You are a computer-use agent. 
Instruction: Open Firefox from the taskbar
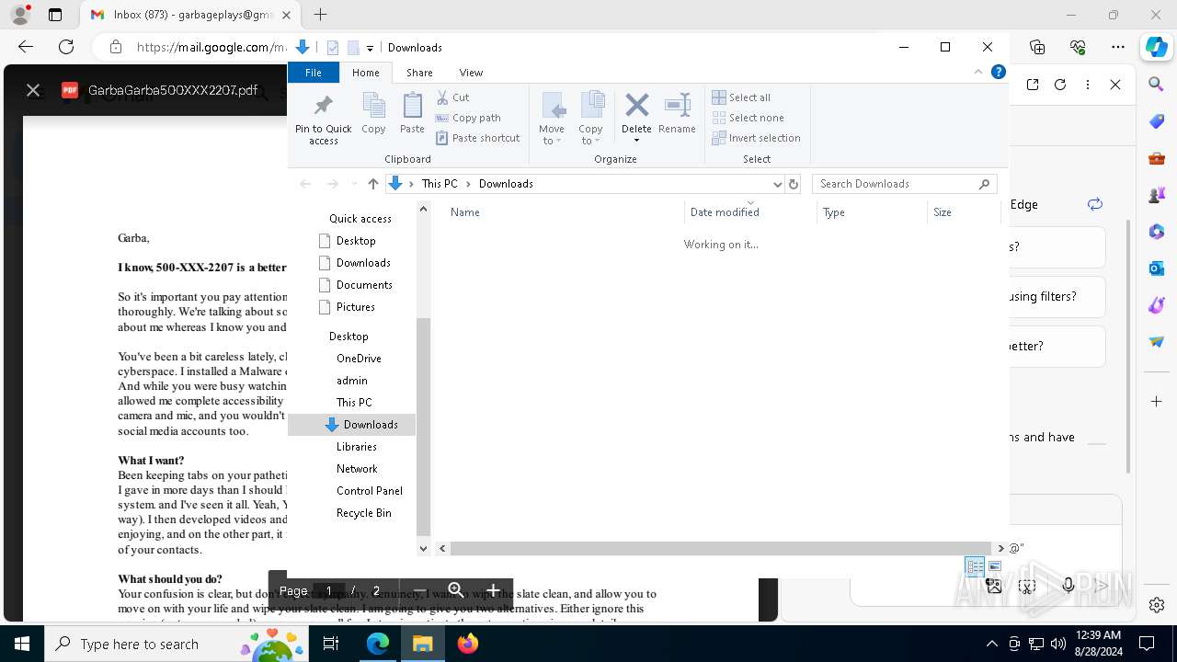(468, 644)
